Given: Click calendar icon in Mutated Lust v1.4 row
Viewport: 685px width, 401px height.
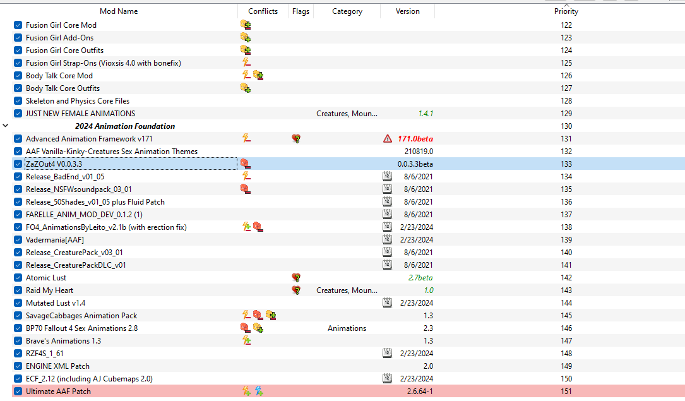Looking at the screenshot, I should pos(387,302).
